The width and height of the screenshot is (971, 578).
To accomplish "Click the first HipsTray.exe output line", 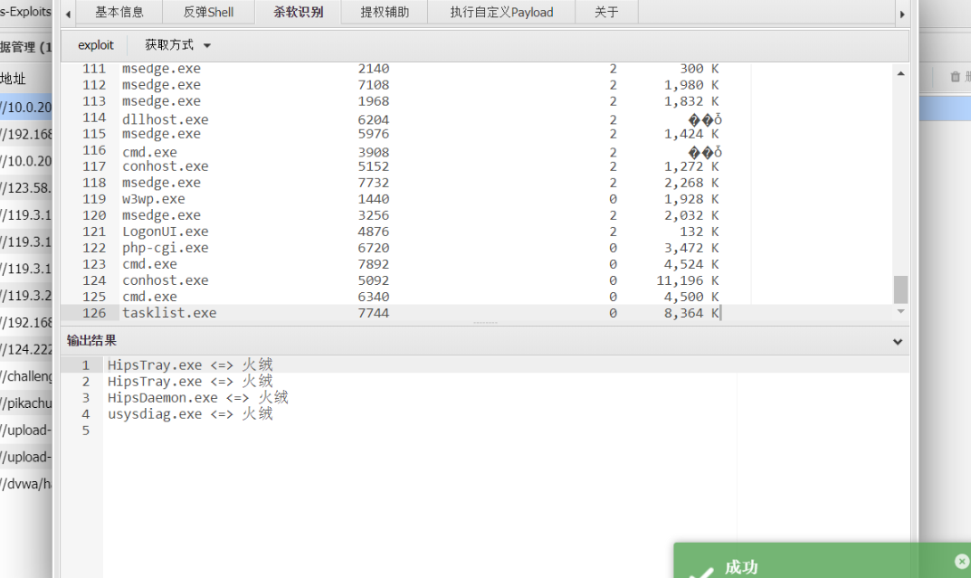I will click(x=190, y=365).
